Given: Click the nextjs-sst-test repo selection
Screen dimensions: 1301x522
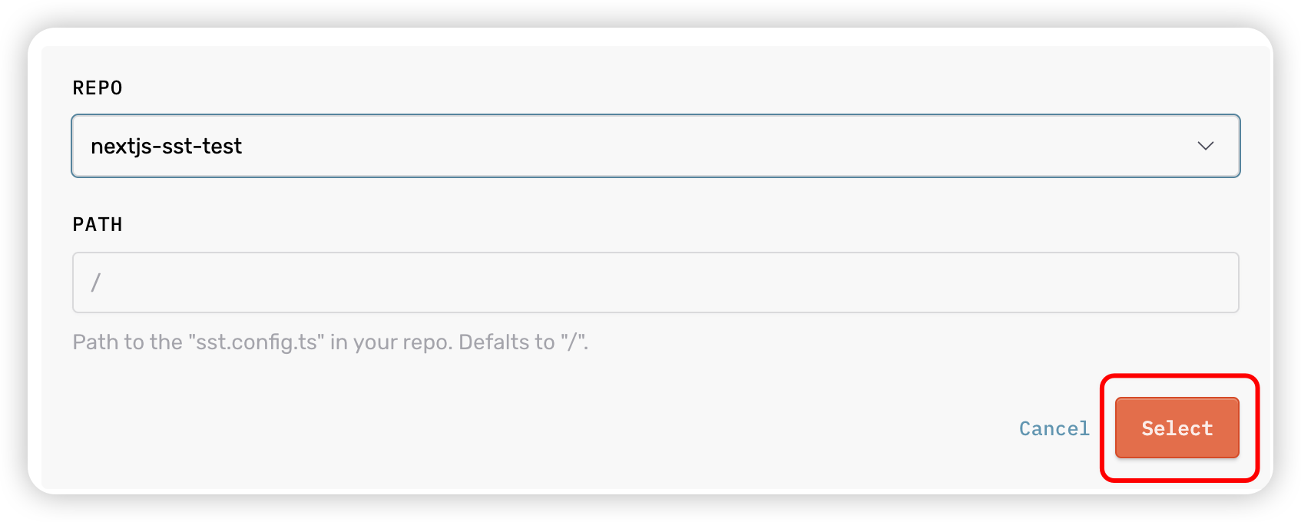Looking at the screenshot, I should coord(167,146).
